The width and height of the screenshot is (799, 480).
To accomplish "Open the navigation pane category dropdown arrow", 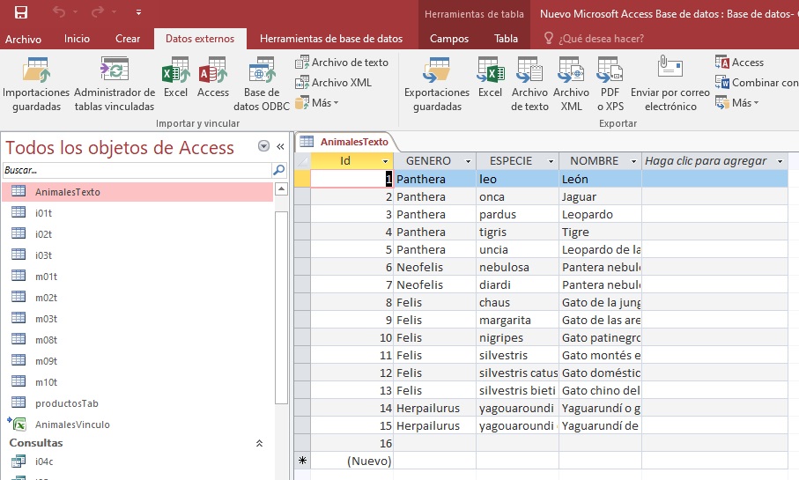I will coord(263,147).
